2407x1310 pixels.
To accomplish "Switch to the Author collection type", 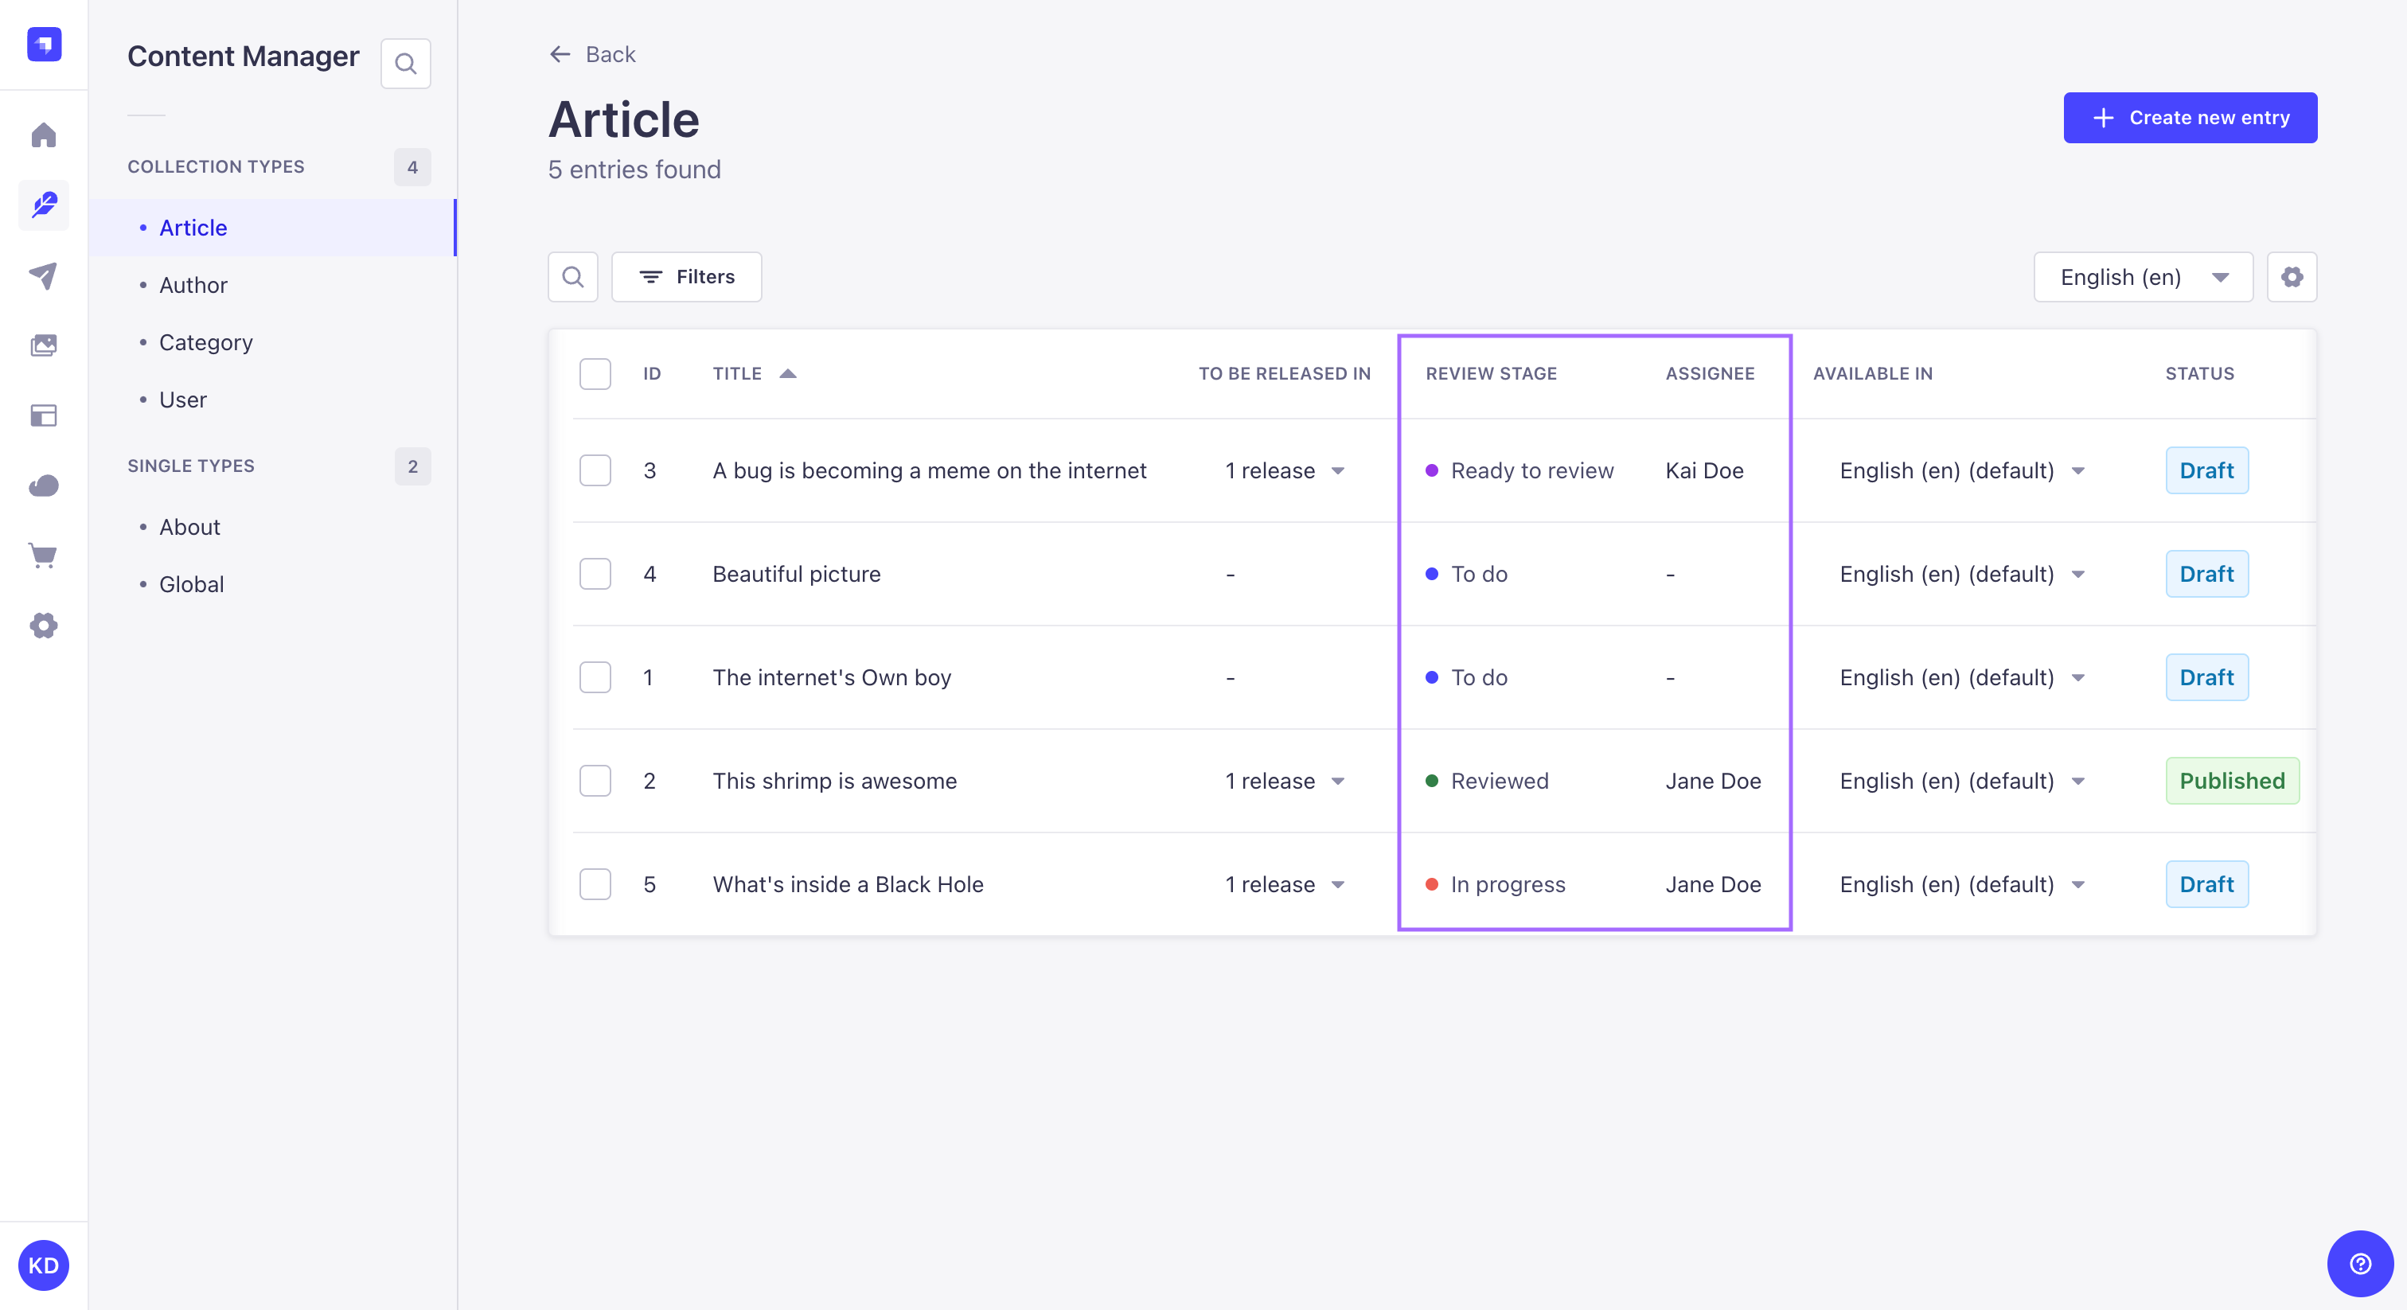I will (x=193, y=285).
